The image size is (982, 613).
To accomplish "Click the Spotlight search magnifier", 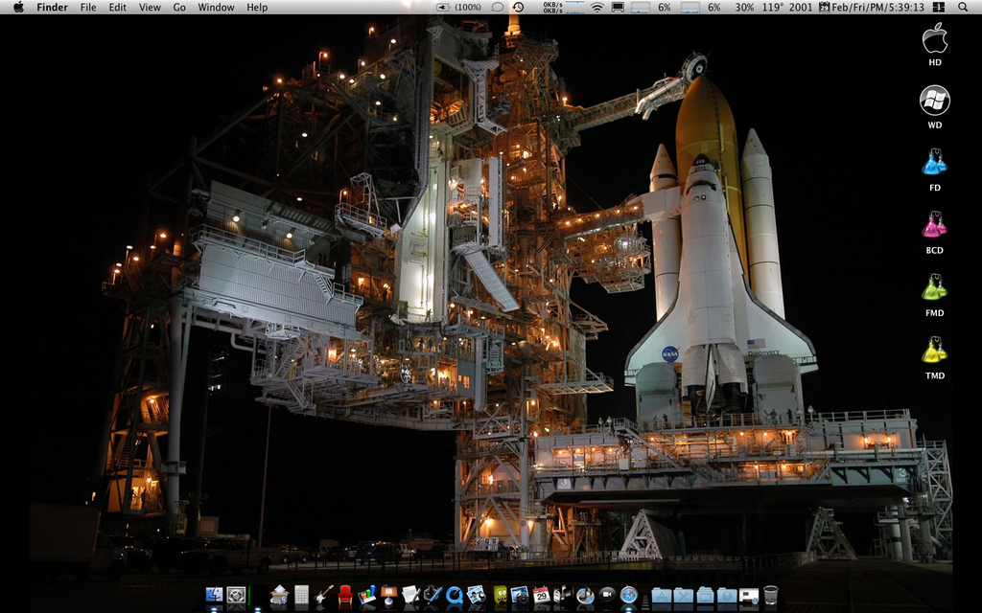I will pos(963,7).
